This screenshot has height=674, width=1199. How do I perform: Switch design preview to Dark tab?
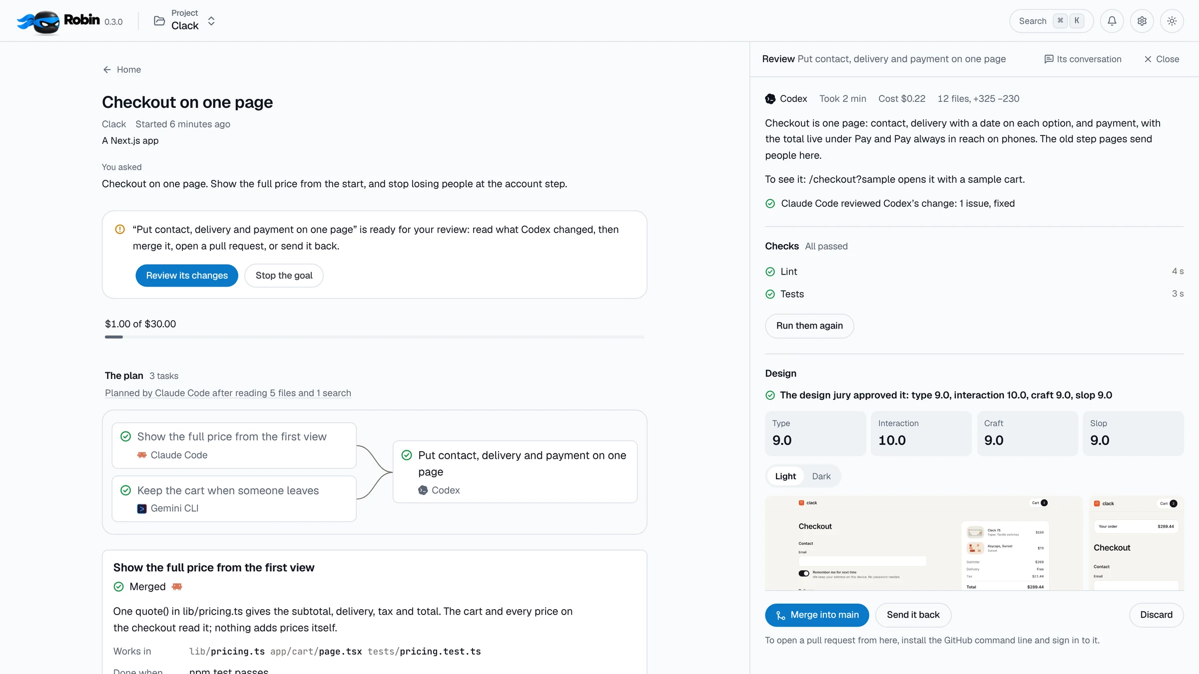click(821, 476)
